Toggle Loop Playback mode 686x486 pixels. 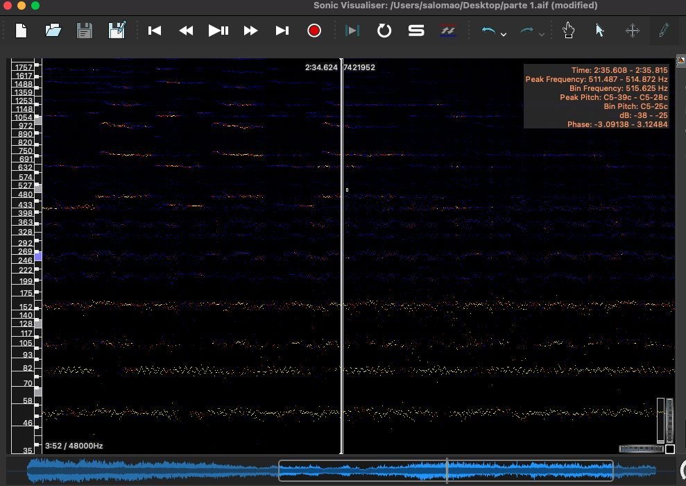[384, 31]
